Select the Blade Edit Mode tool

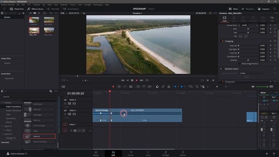click(131, 87)
